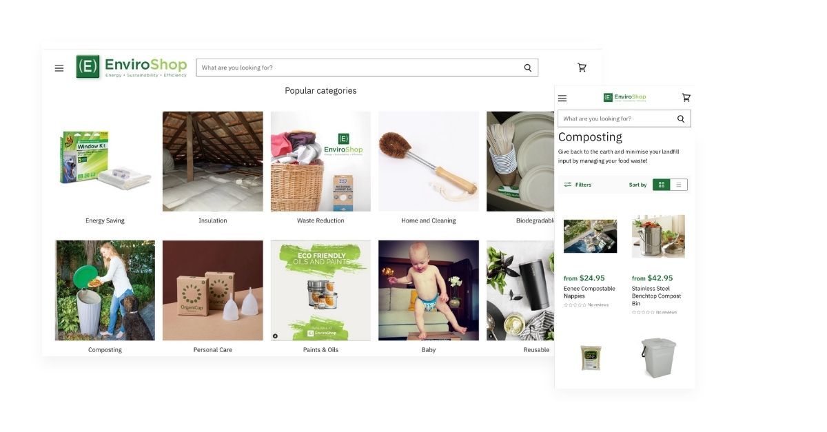
Task: Open the Insulation category image
Action: pos(212,161)
